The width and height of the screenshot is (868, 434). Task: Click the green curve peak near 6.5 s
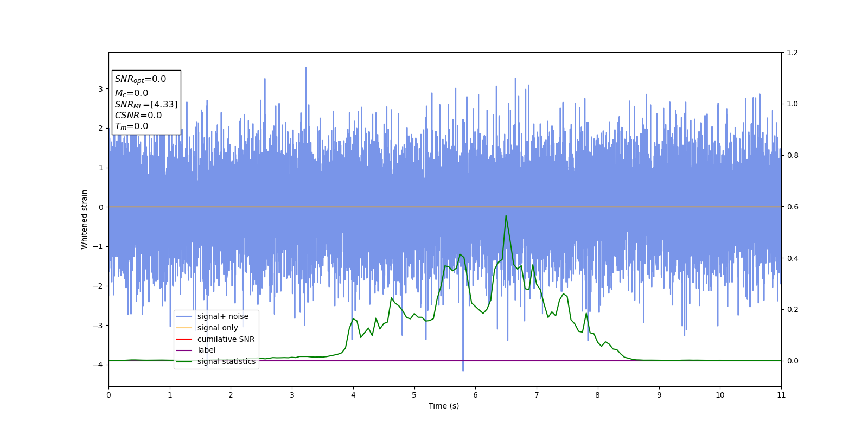(x=506, y=215)
